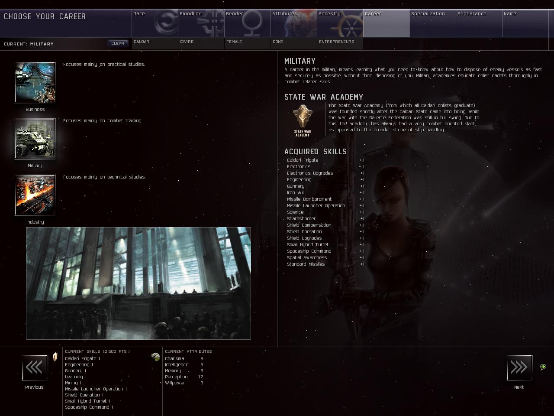Click Learning in Current Skills
Screen dimensions: 554x416
coord(75,377)
